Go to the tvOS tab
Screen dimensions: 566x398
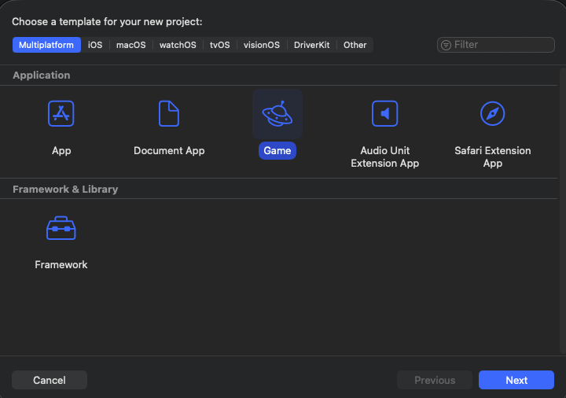tap(219, 45)
